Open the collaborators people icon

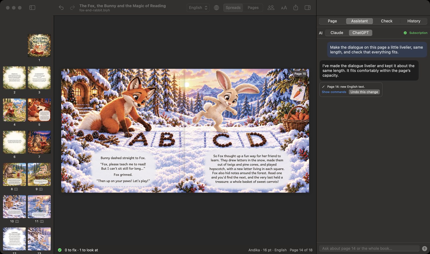pyautogui.click(x=271, y=8)
